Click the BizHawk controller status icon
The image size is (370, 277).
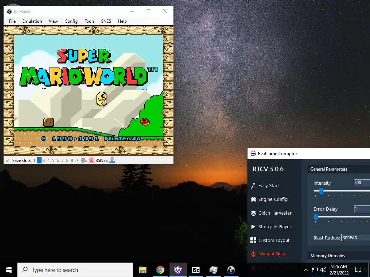tap(84, 161)
